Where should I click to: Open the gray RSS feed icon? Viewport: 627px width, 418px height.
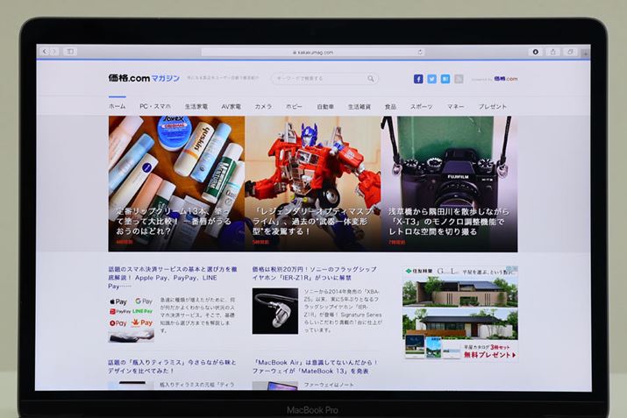pyautogui.click(x=459, y=79)
